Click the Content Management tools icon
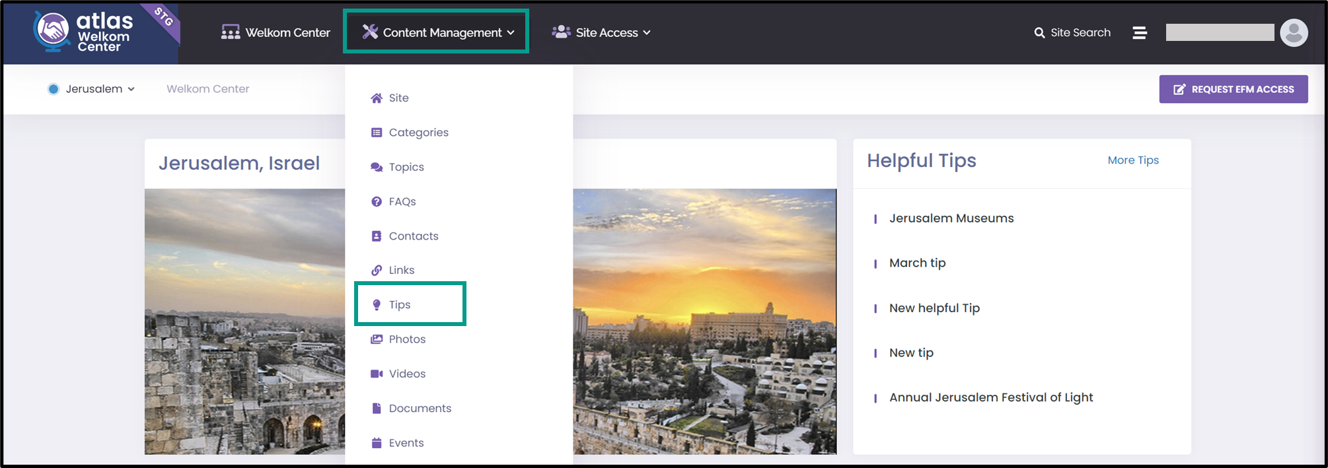This screenshot has width=1328, height=468. coord(370,32)
